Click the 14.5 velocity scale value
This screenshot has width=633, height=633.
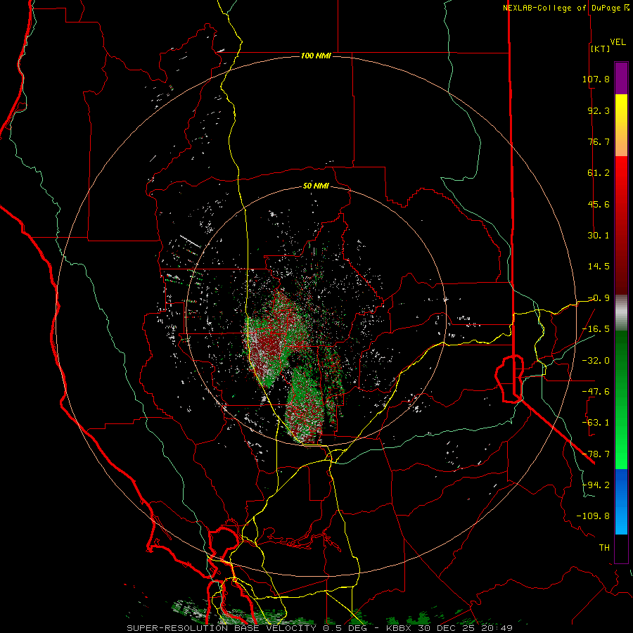[x=599, y=267]
